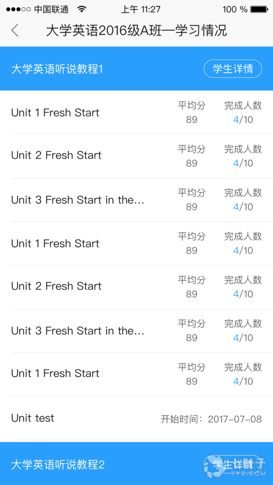Viewport: 273px width, 485px height.
Task: Tap the back arrow icon
Action: coord(15,31)
